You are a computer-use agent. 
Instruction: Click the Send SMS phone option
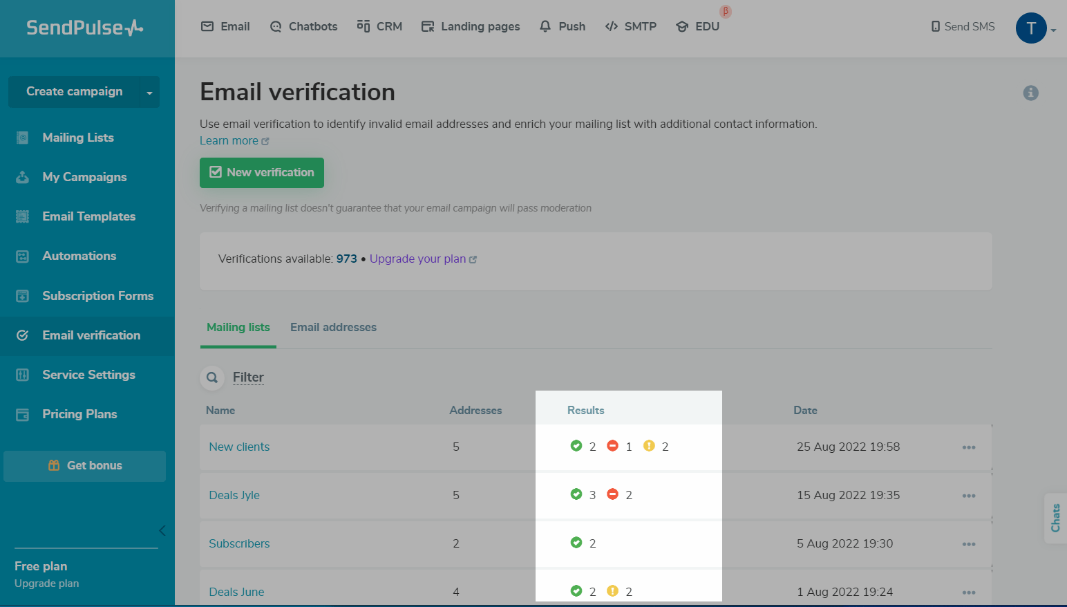pyautogui.click(x=963, y=26)
